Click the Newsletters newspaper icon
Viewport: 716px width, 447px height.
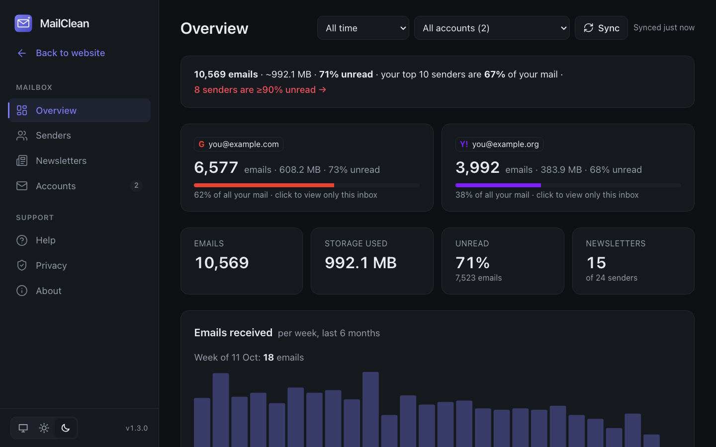pyautogui.click(x=22, y=160)
